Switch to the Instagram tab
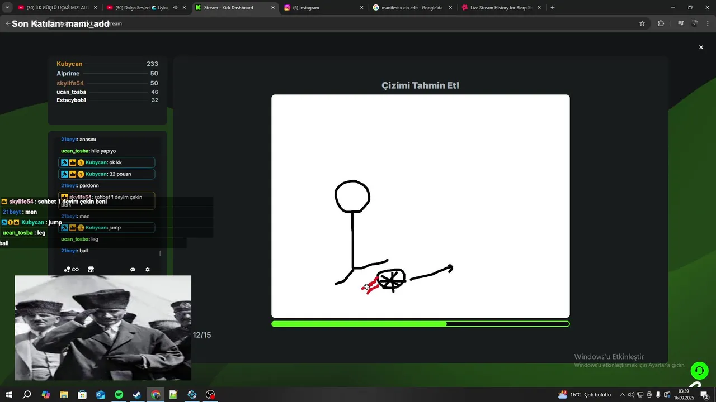Screen dimensions: 716x402 point(323,8)
